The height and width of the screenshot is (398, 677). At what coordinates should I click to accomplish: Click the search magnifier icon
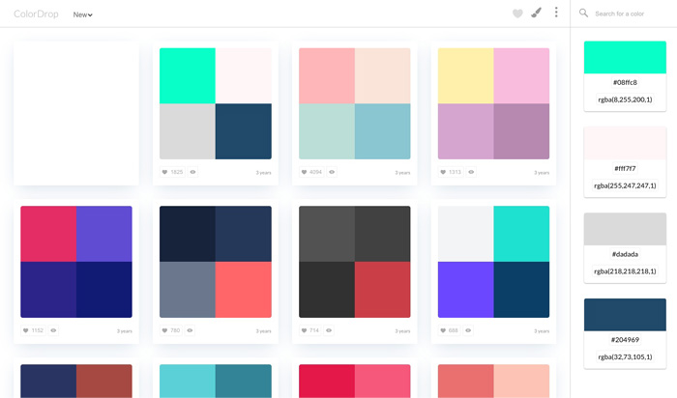(583, 13)
